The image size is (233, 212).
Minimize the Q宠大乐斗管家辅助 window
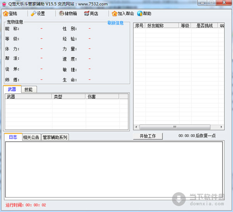[x=202, y=3]
